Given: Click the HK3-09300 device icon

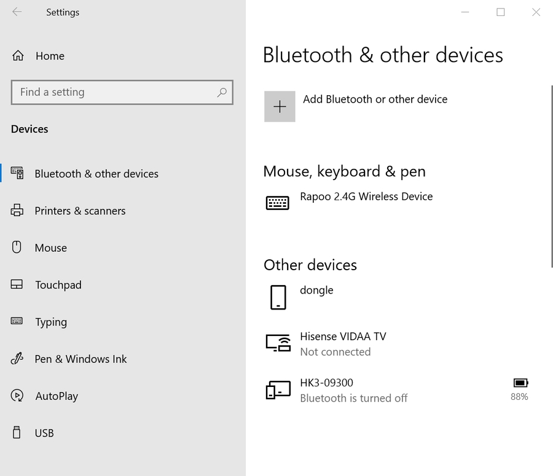Looking at the screenshot, I should [x=278, y=389].
